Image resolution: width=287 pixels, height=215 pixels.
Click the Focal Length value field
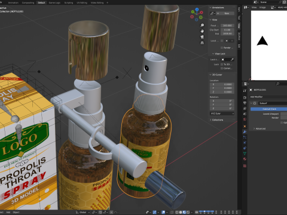227,26
